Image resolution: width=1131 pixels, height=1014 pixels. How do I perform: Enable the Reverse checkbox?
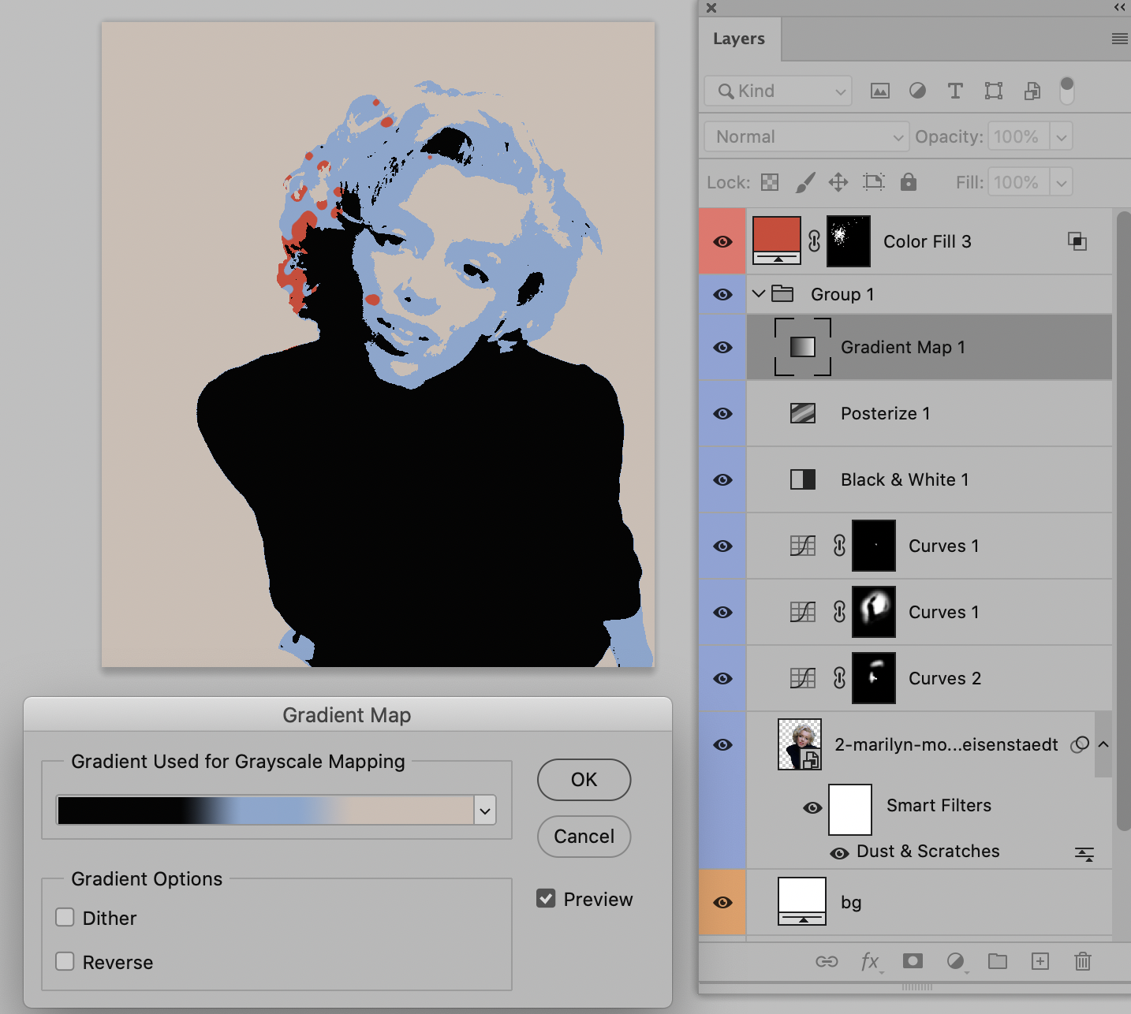click(x=65, y=961)
